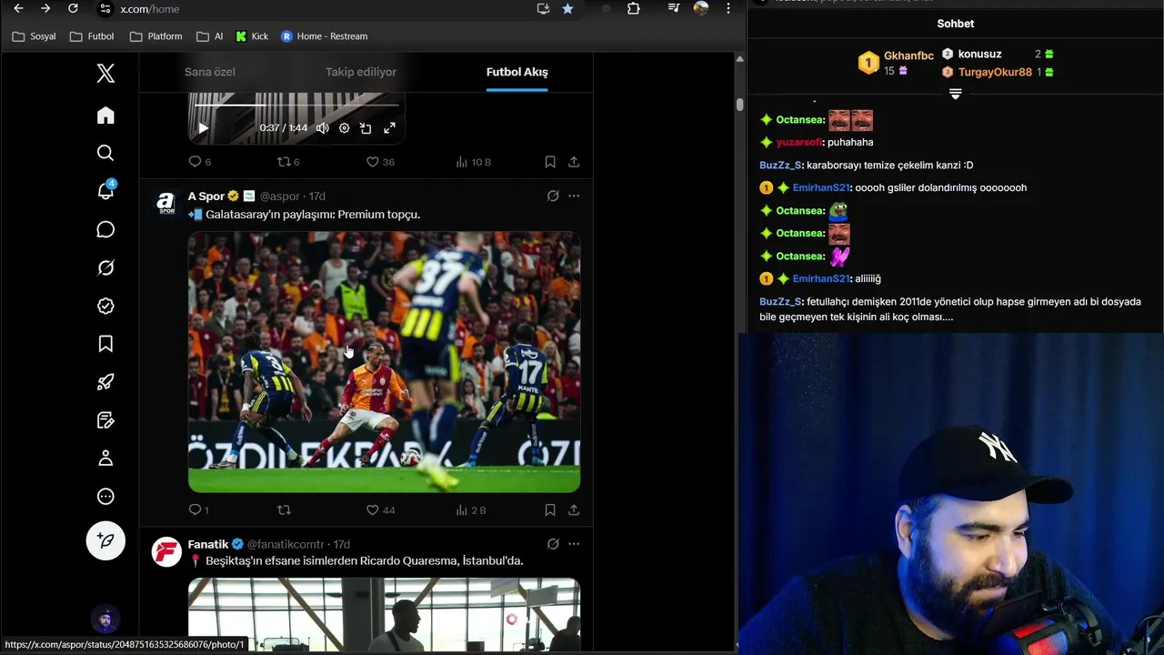The width and height of the screenshot is (1164, 655).
Task: Open account avatar at sidebar bottom
Action: coord(105,620)
